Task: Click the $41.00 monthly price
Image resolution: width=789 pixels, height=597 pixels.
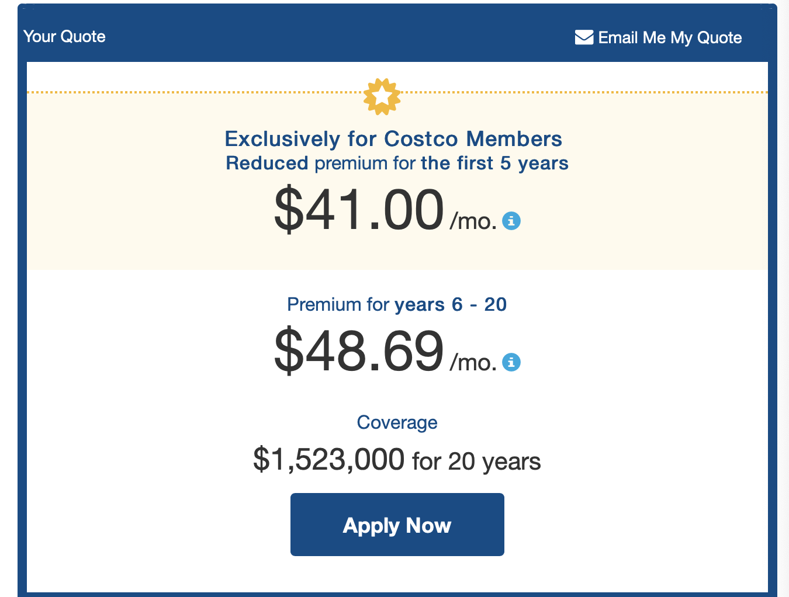Action: click(359, 210)
